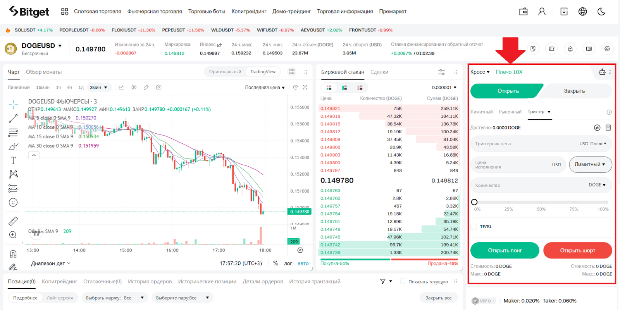This screenshot has height=310, width=620.
Task: Click the Количество input field
Action: [x=541, y=185]
